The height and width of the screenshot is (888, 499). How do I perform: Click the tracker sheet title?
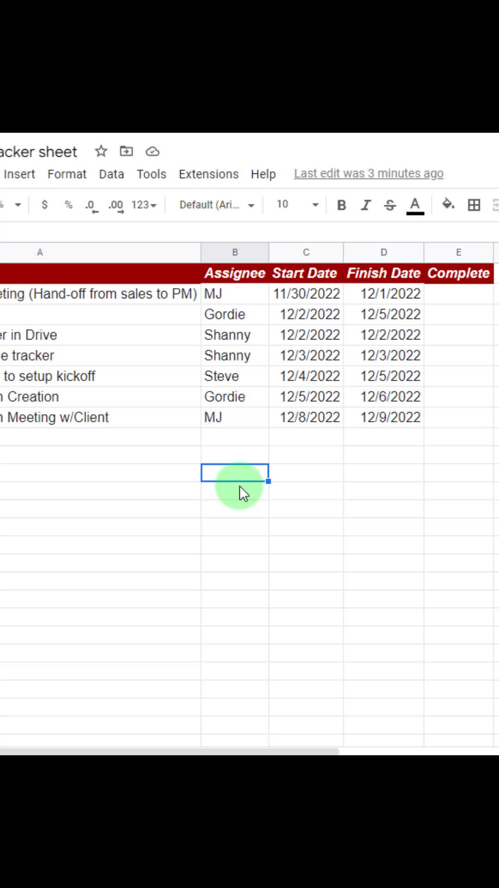click(x=39, y=152)
